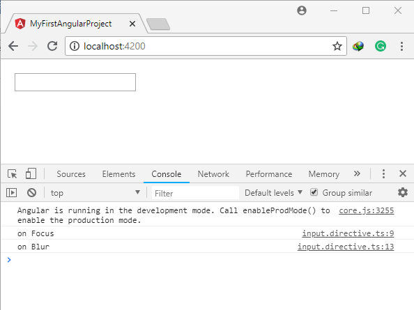
Task: Go back using the browser back arrow
Action: point(13,46)
